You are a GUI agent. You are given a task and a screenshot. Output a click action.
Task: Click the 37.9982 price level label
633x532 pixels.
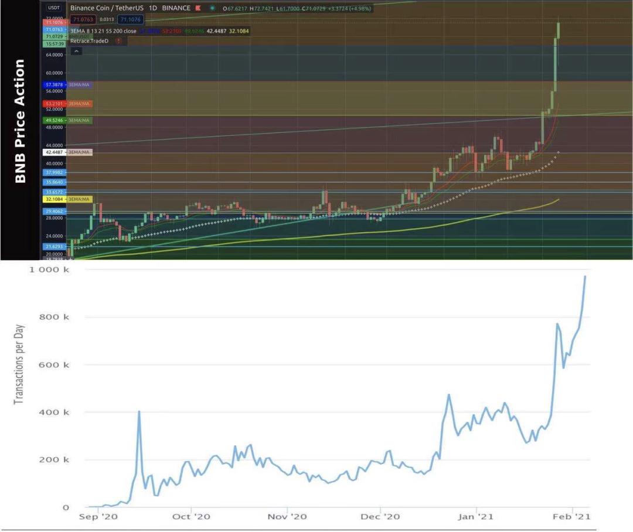(54, 172)
